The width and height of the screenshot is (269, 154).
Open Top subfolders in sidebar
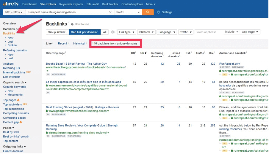click(x=12, y=104)
